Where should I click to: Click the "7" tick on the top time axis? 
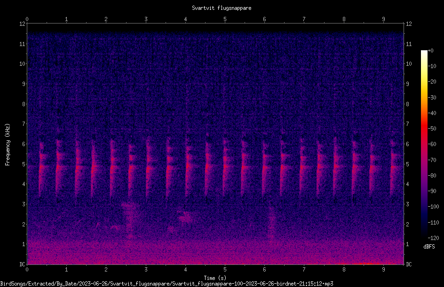coord(304,19)
